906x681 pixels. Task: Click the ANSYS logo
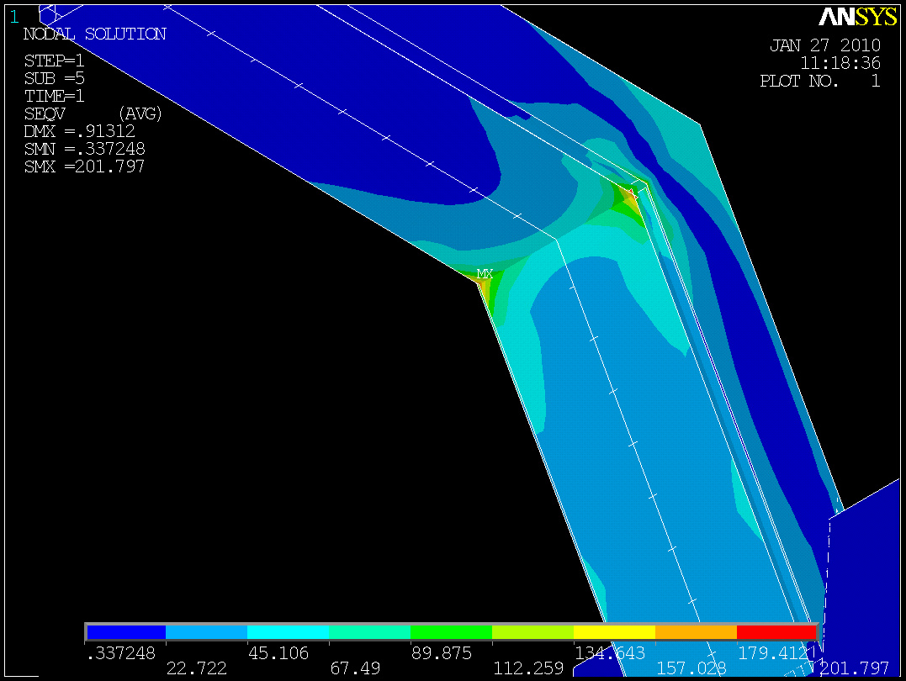(857, 18)
